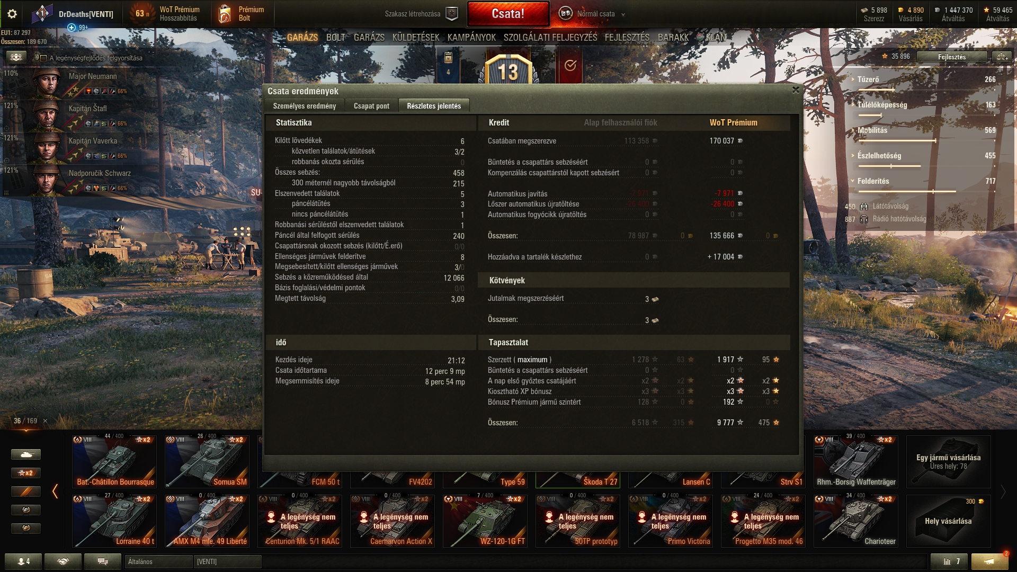Select crew member Major Neumann
This screenshot has height=572, width=1017.
66,84
